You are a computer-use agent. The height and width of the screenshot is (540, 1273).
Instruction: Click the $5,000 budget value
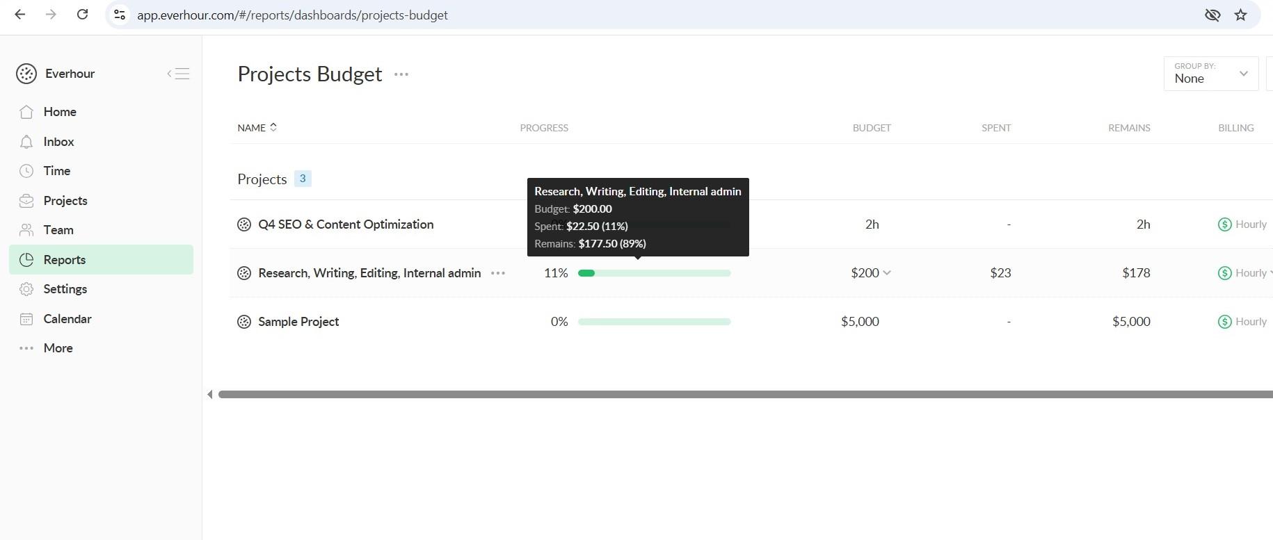(x=860, y=322)
